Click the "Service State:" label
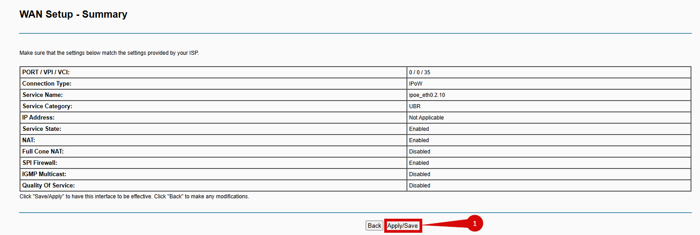700x235 pixels. pyautogui.click(x=42, y=129)
